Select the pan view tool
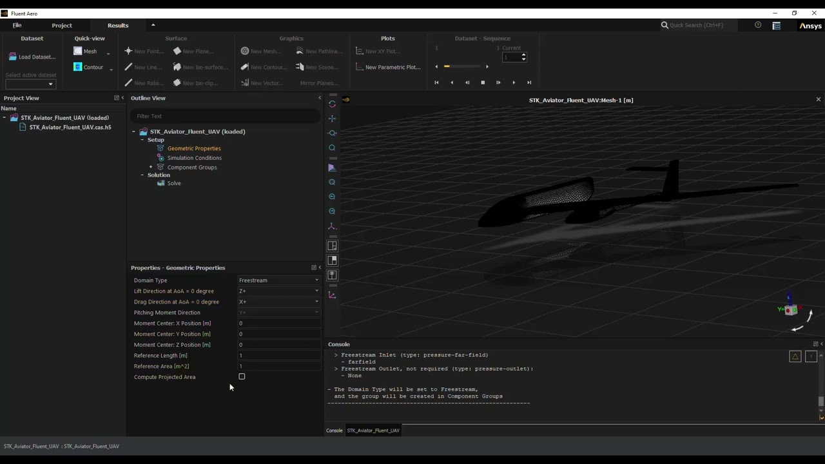 tap(332, 119)
